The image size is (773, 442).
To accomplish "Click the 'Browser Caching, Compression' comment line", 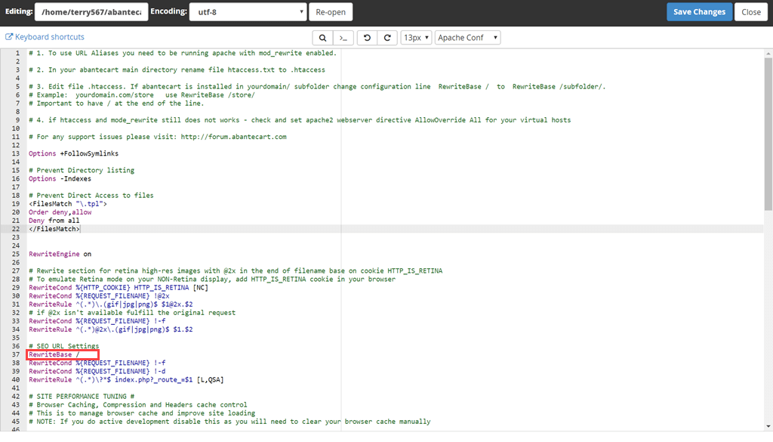I will tap(138, 405).
